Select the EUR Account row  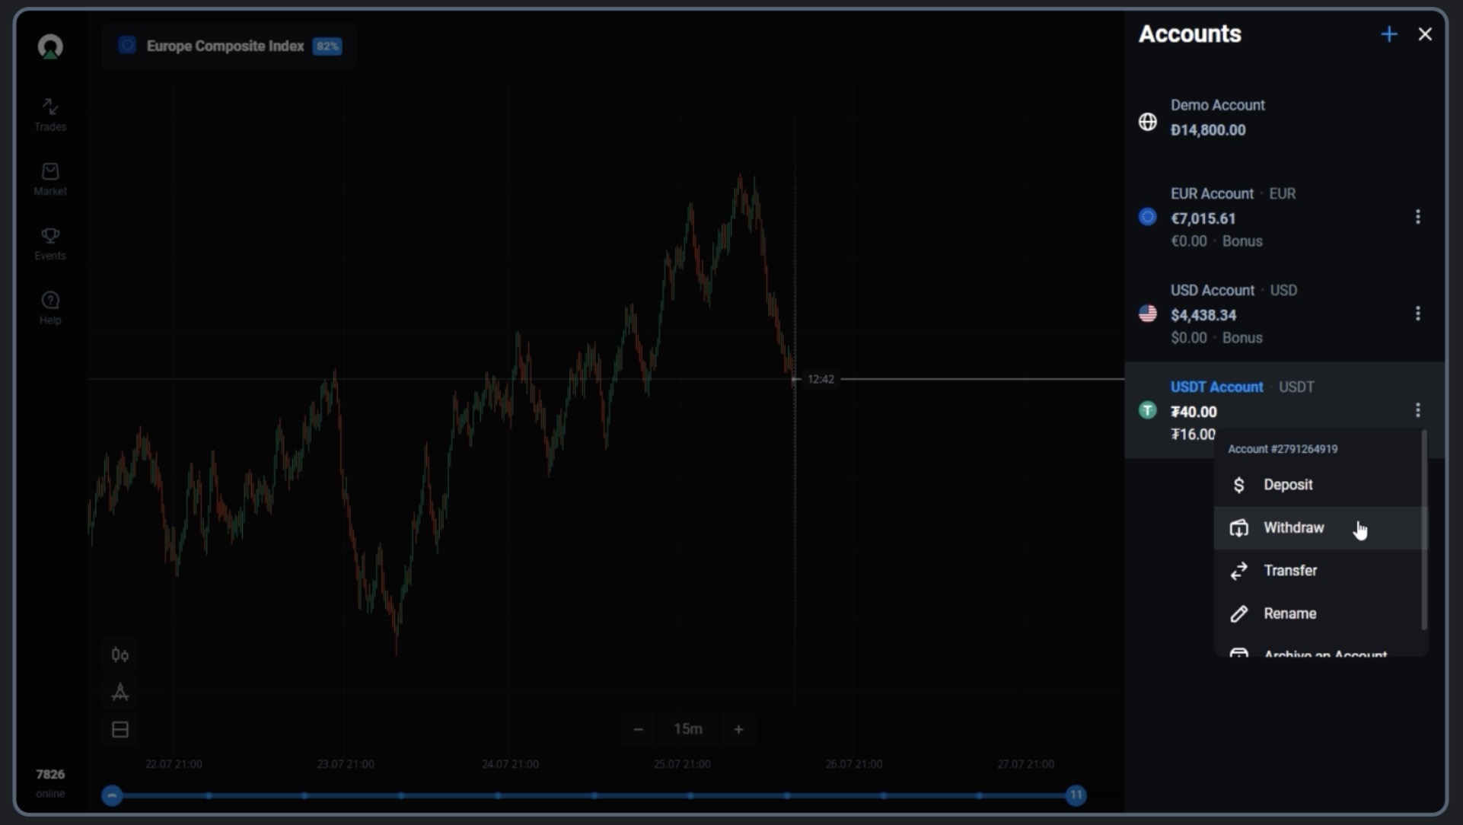(1285, 217)
